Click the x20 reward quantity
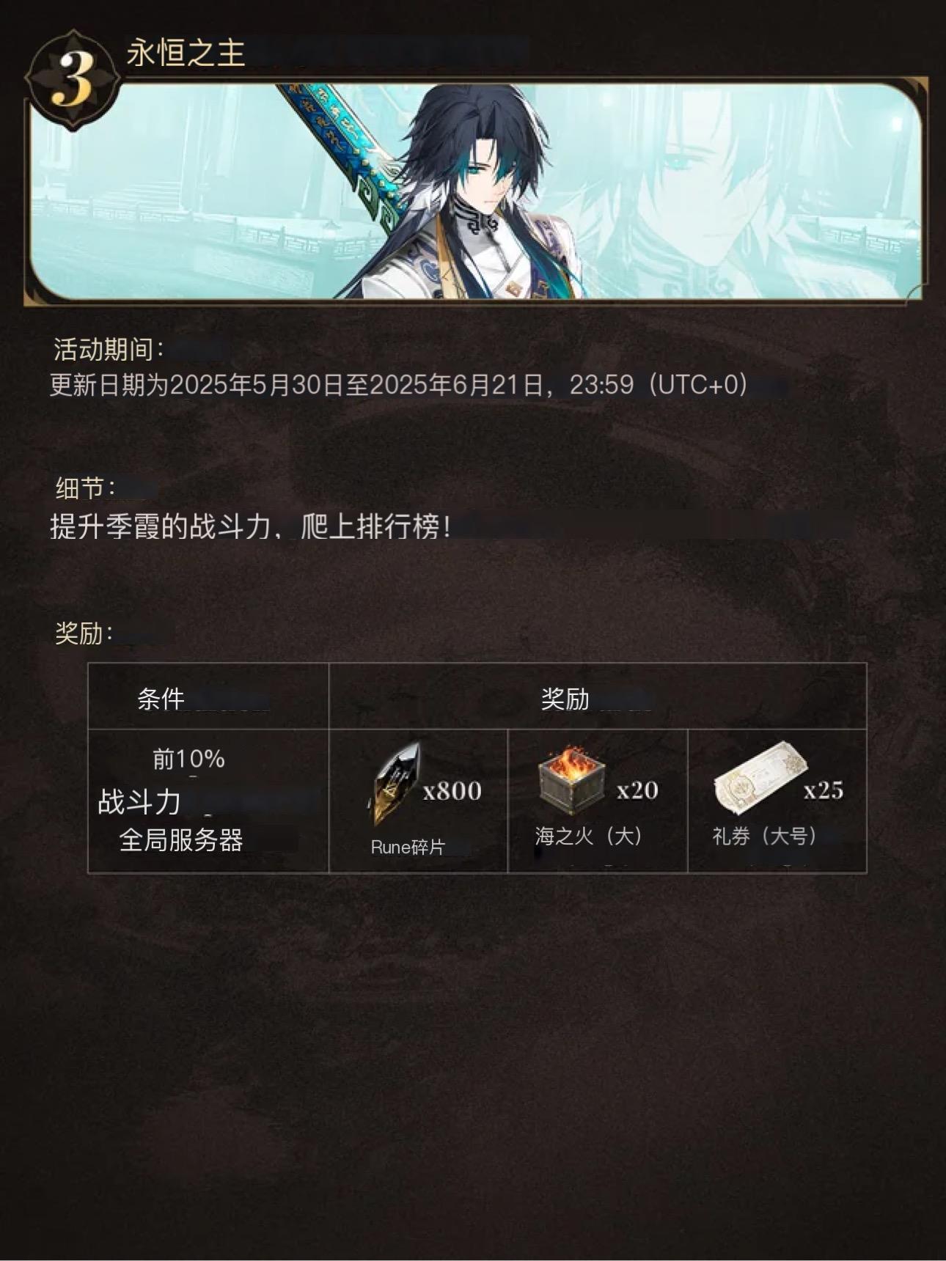The width and height of the screenshot is (946, 1261). coord(637,790)
